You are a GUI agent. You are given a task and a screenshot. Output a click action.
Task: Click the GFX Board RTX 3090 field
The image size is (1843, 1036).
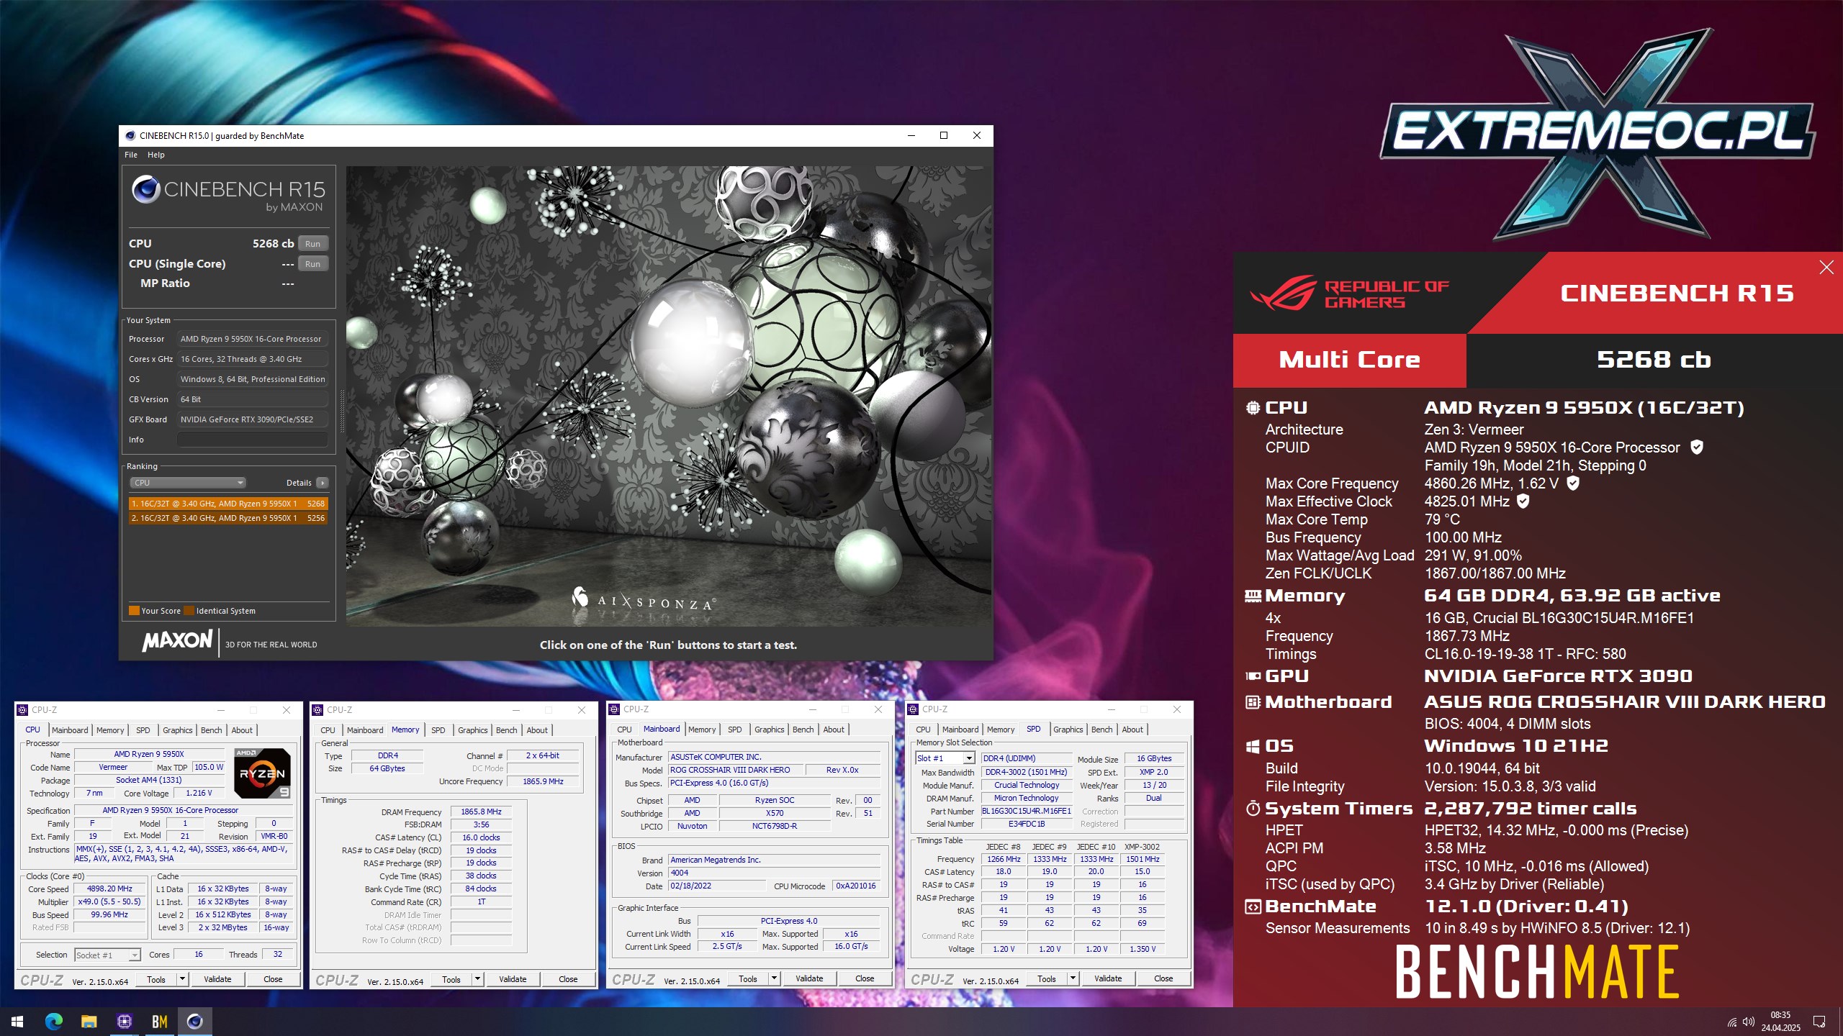coord(253,419)
